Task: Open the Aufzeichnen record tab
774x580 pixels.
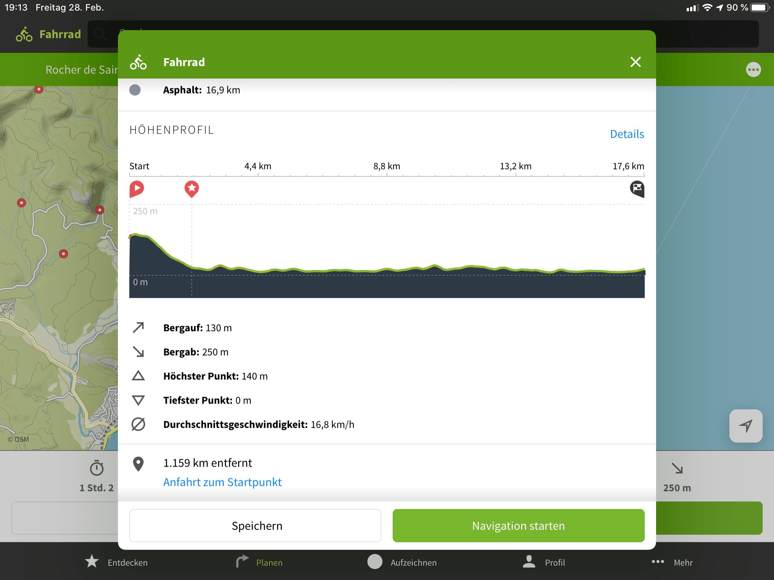Action: (x=402, y=562)
